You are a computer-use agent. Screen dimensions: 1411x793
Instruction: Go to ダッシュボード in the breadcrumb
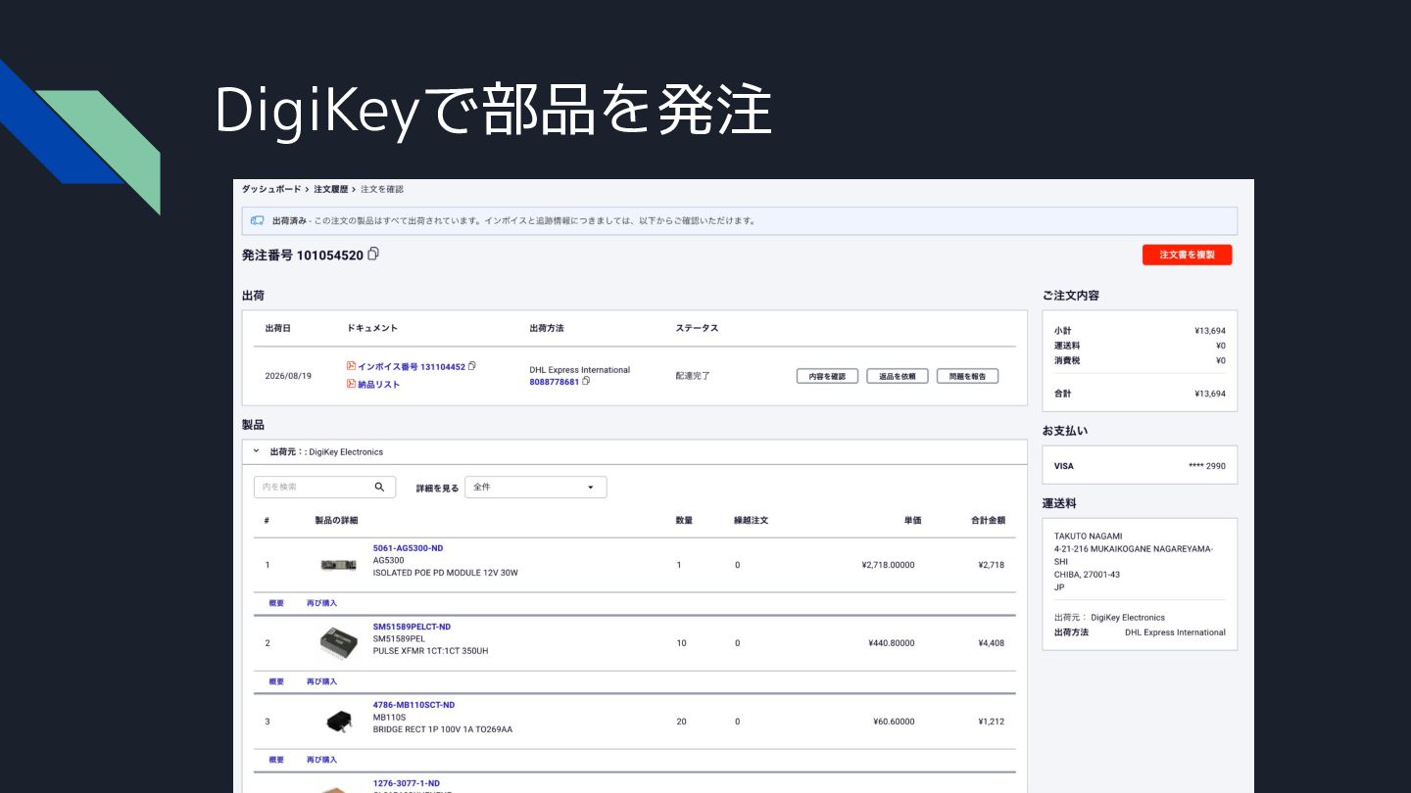pyautogui.click(x=270, y=189)
